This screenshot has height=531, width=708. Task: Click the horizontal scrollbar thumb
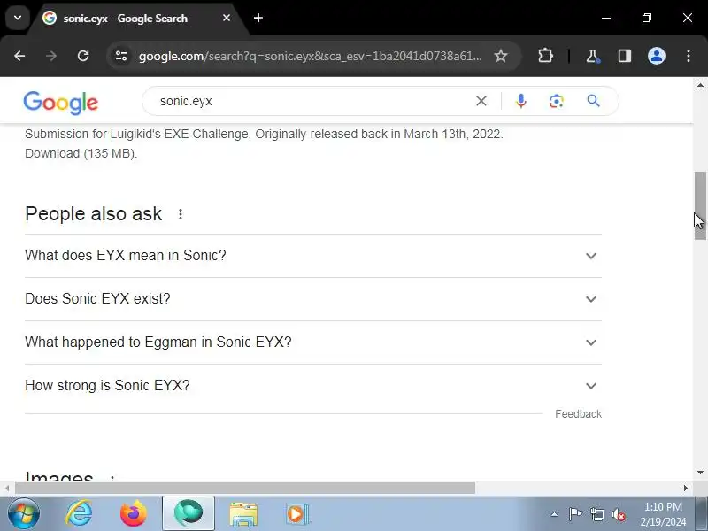[x=245, y=489]
